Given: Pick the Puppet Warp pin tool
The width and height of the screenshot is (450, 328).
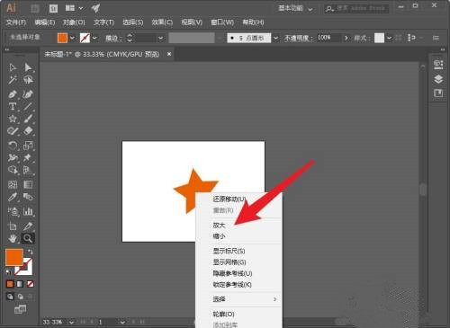Looking at the screenshot, I should click(x=28, y=157).
